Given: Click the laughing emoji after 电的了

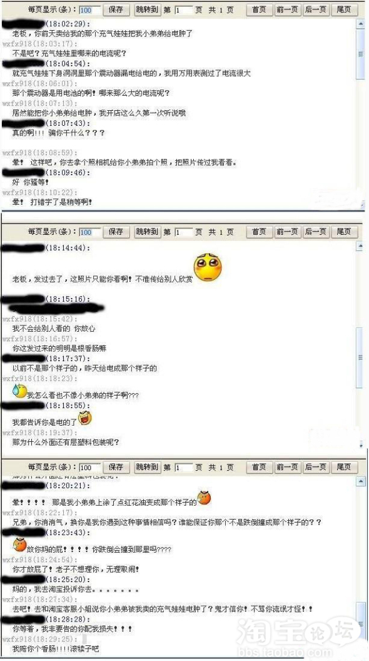Looking at the screenshot, I should 85,418.
